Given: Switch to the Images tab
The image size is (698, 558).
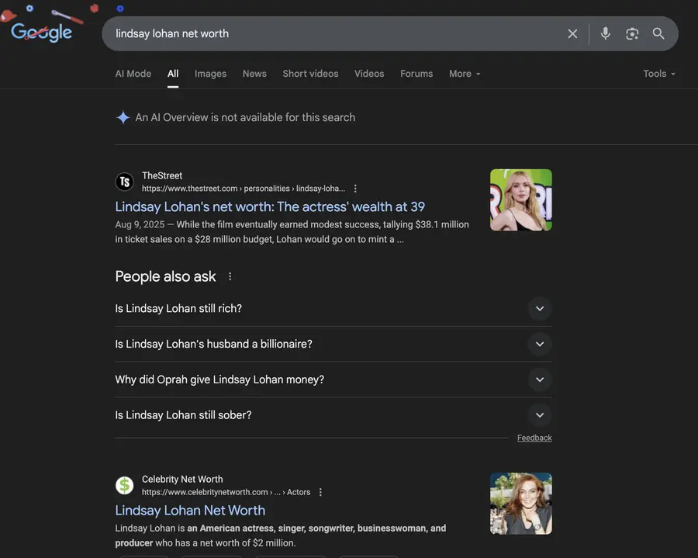Looking at the screenshot, I should tap(210, 74).
